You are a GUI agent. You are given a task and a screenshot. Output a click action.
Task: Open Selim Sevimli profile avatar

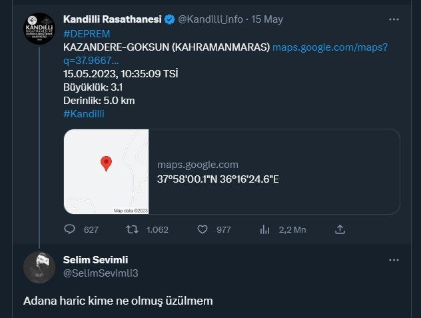39,267
